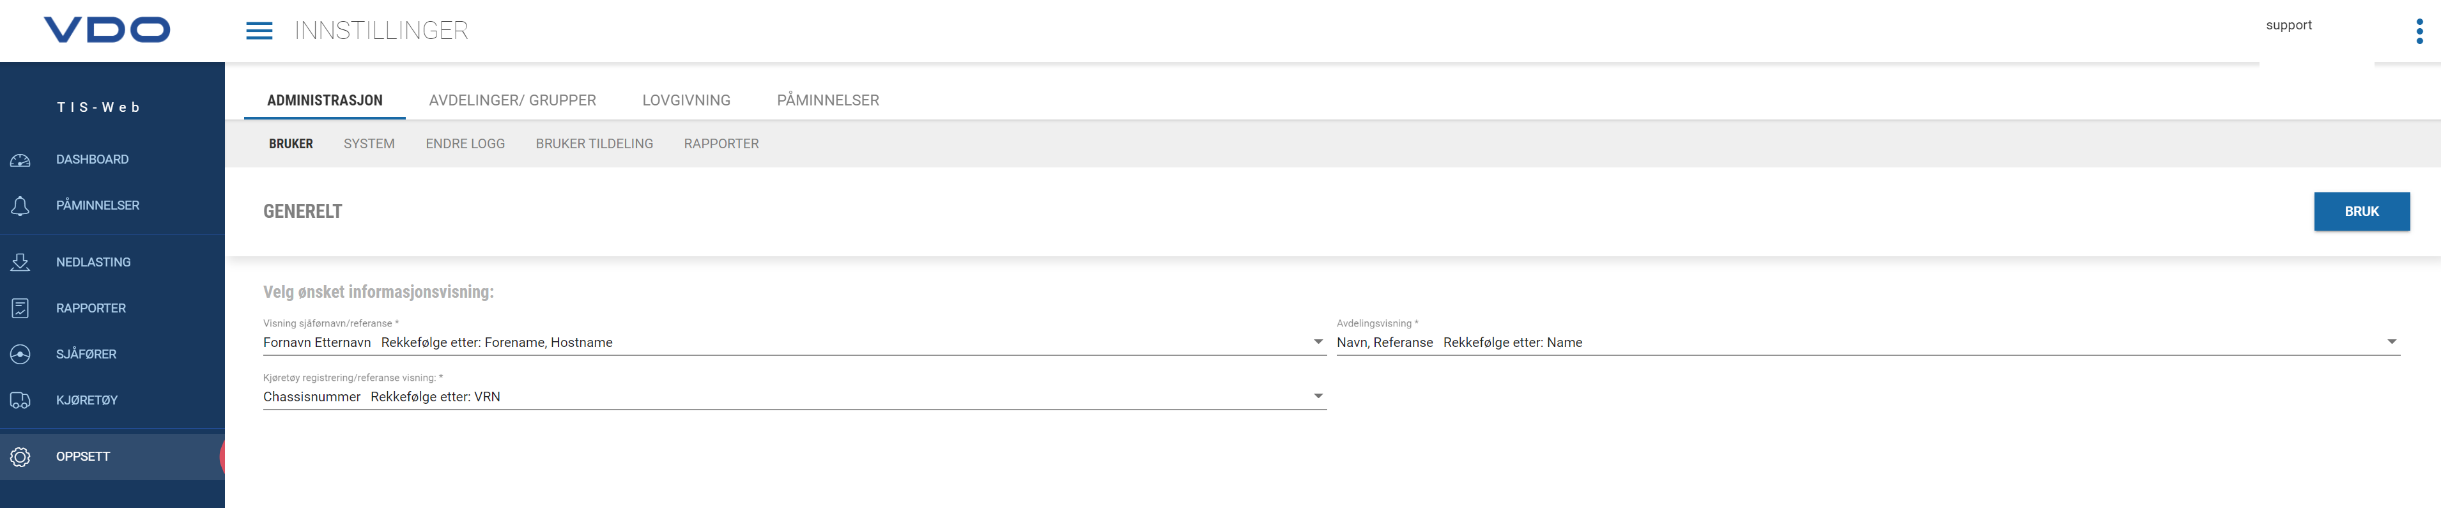Click the Påminnelser bell icon
This screenshot has width=2441, height=508.
pyautogui.click(x=20, y=206)
